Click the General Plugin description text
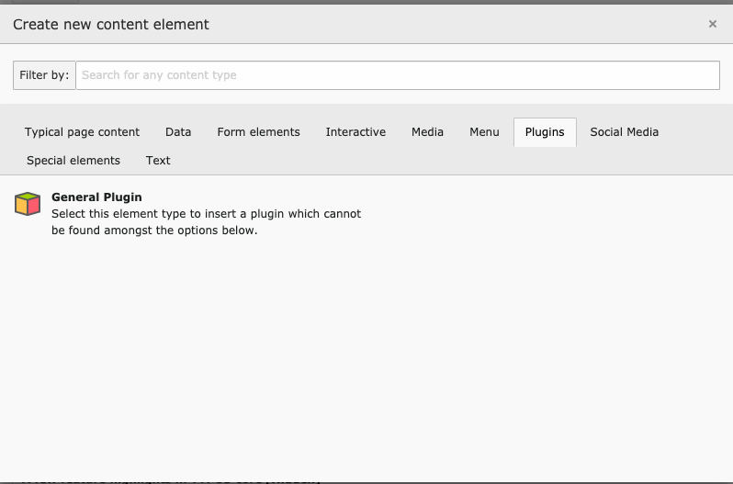The height and width of the screenshot is (484, 733). click(x=206, y=222)
